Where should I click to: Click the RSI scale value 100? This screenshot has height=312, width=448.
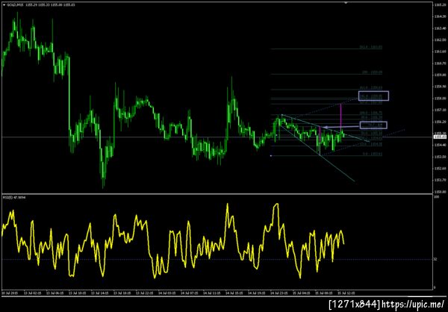(x=436, y=197)
